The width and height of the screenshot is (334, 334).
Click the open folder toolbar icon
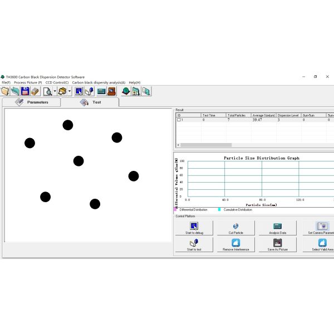point(5,91)
